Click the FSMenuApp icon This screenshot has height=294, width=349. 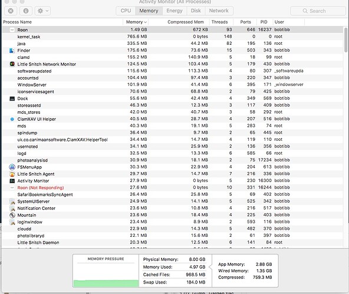(12, 167)
